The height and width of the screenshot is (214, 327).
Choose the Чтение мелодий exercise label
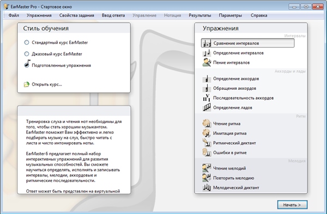[x=229, y=168]
